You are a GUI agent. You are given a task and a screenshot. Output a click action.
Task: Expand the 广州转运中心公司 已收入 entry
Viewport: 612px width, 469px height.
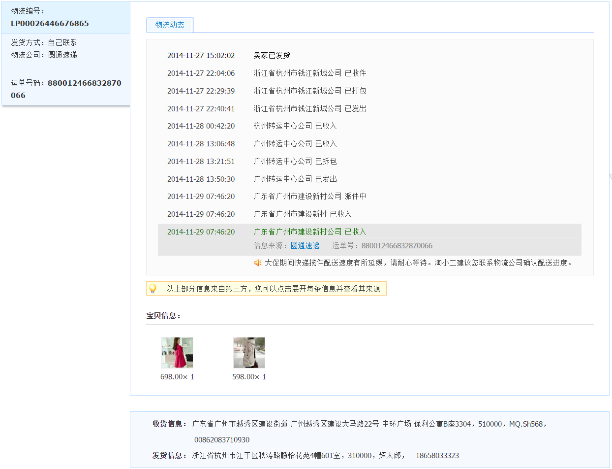click(295, 144)
